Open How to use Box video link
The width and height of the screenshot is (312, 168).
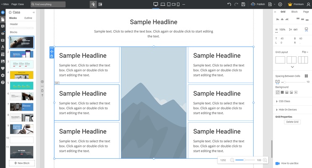(287, 163)
